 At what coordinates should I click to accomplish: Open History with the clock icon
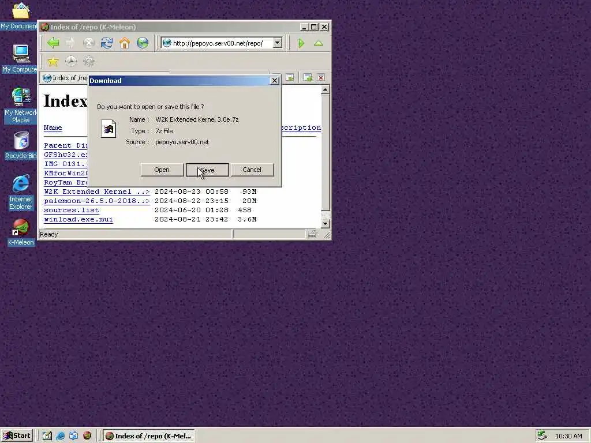[x=71, y=61]
